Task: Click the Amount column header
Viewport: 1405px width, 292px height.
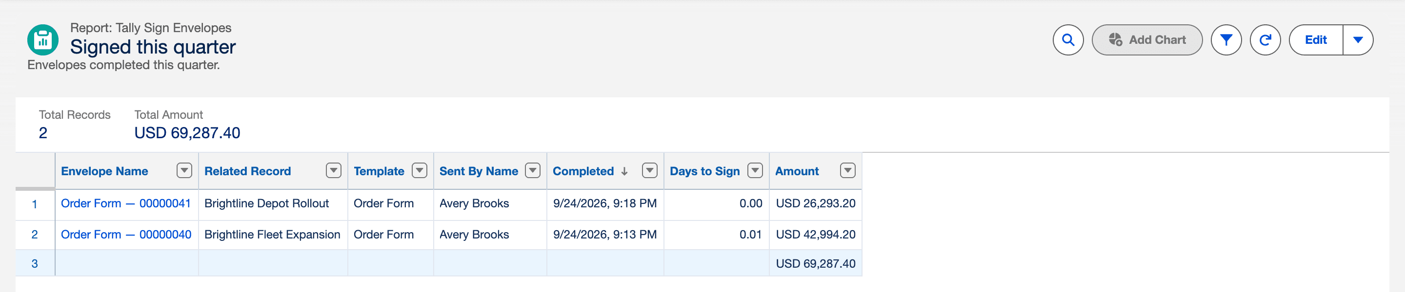Action: point(797,171)
